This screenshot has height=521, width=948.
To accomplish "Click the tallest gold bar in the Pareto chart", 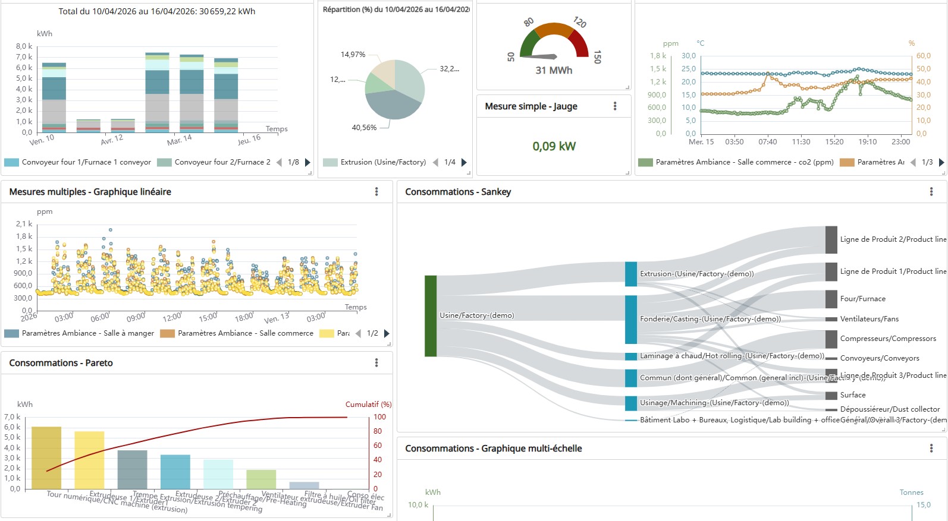I will 46,457.
